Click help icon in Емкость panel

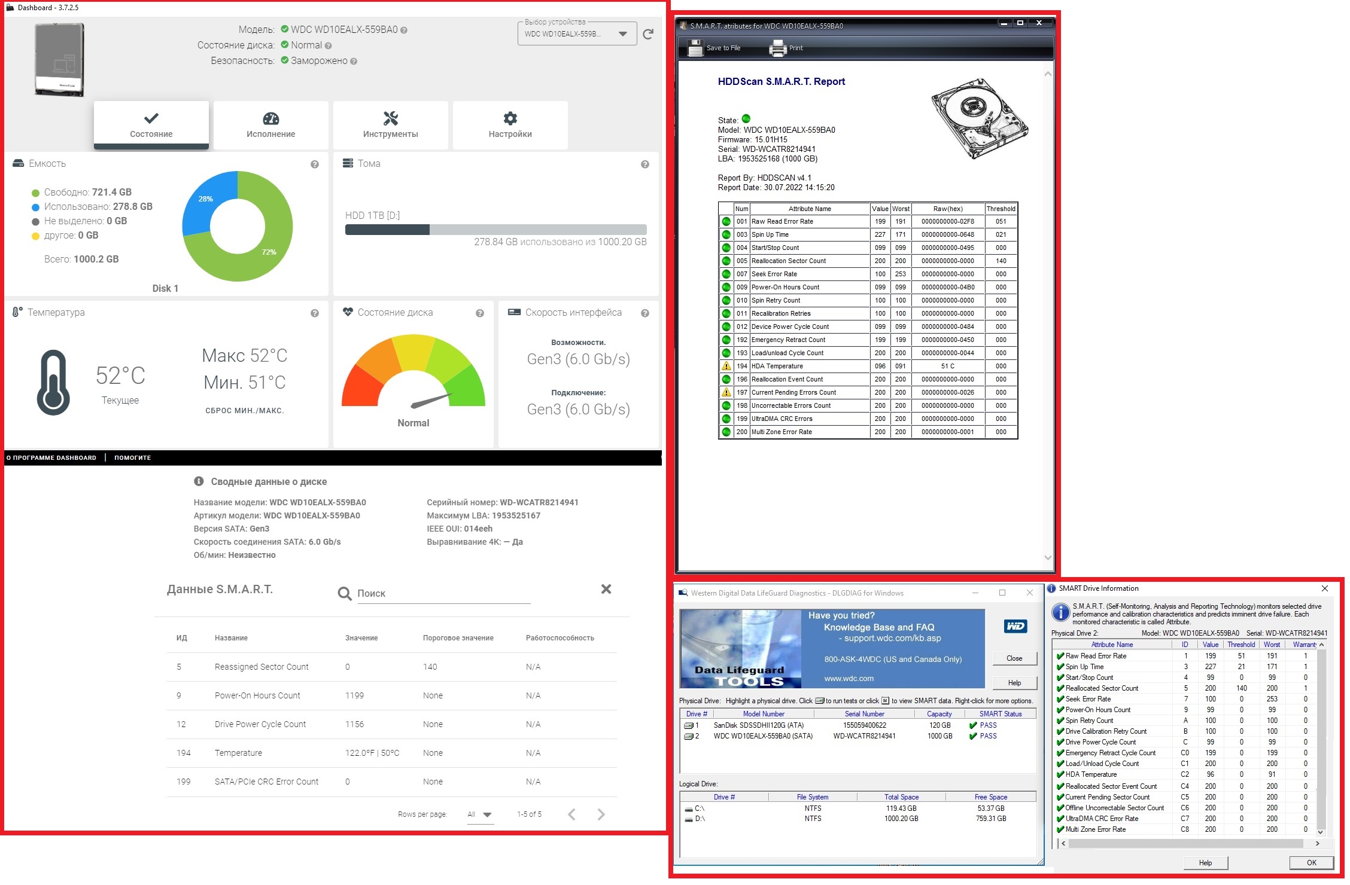coord(315,164)
